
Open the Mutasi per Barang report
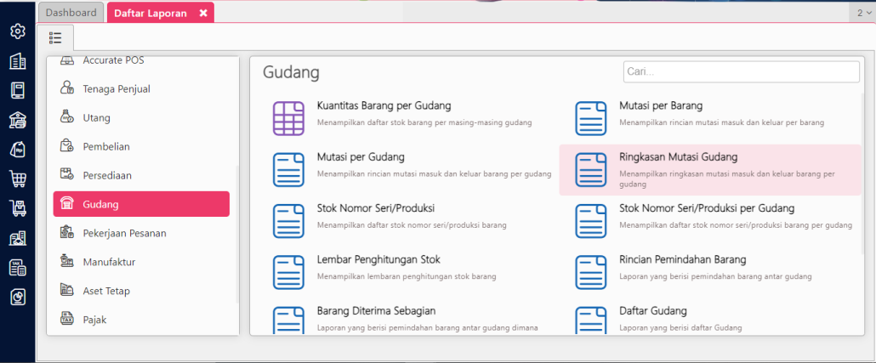point(660,106)
